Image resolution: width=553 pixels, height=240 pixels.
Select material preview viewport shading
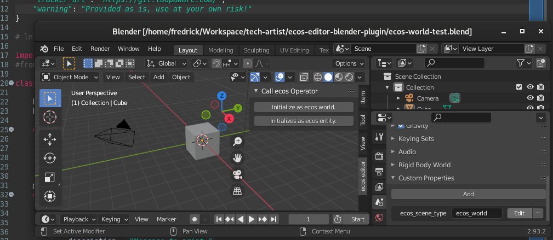(x=339, y=77)
